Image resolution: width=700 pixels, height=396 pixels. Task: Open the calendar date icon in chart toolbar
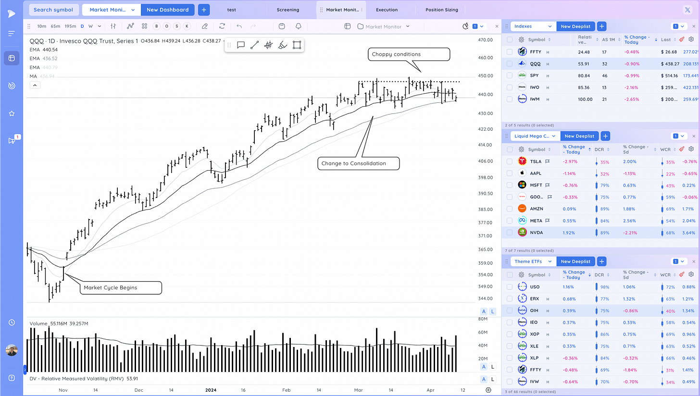pos(282,26)
